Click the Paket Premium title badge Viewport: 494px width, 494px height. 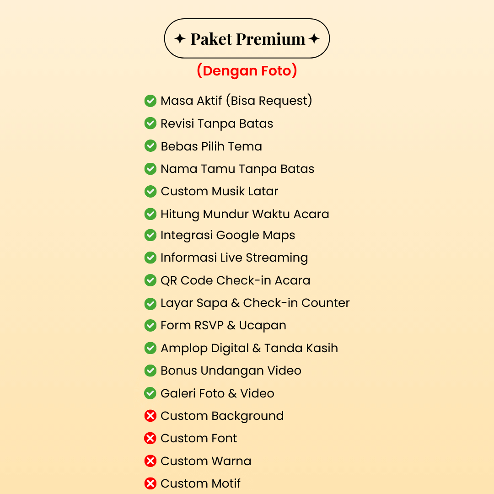tap(247, 38)
